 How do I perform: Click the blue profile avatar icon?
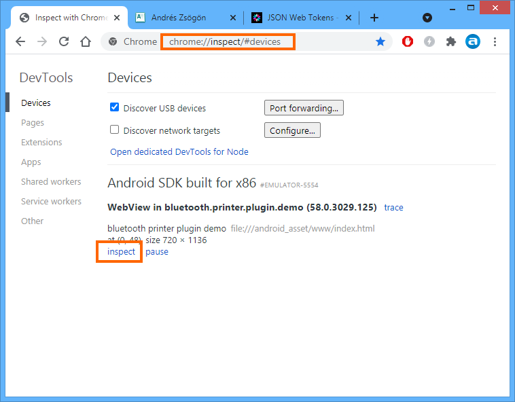(472, 41)
